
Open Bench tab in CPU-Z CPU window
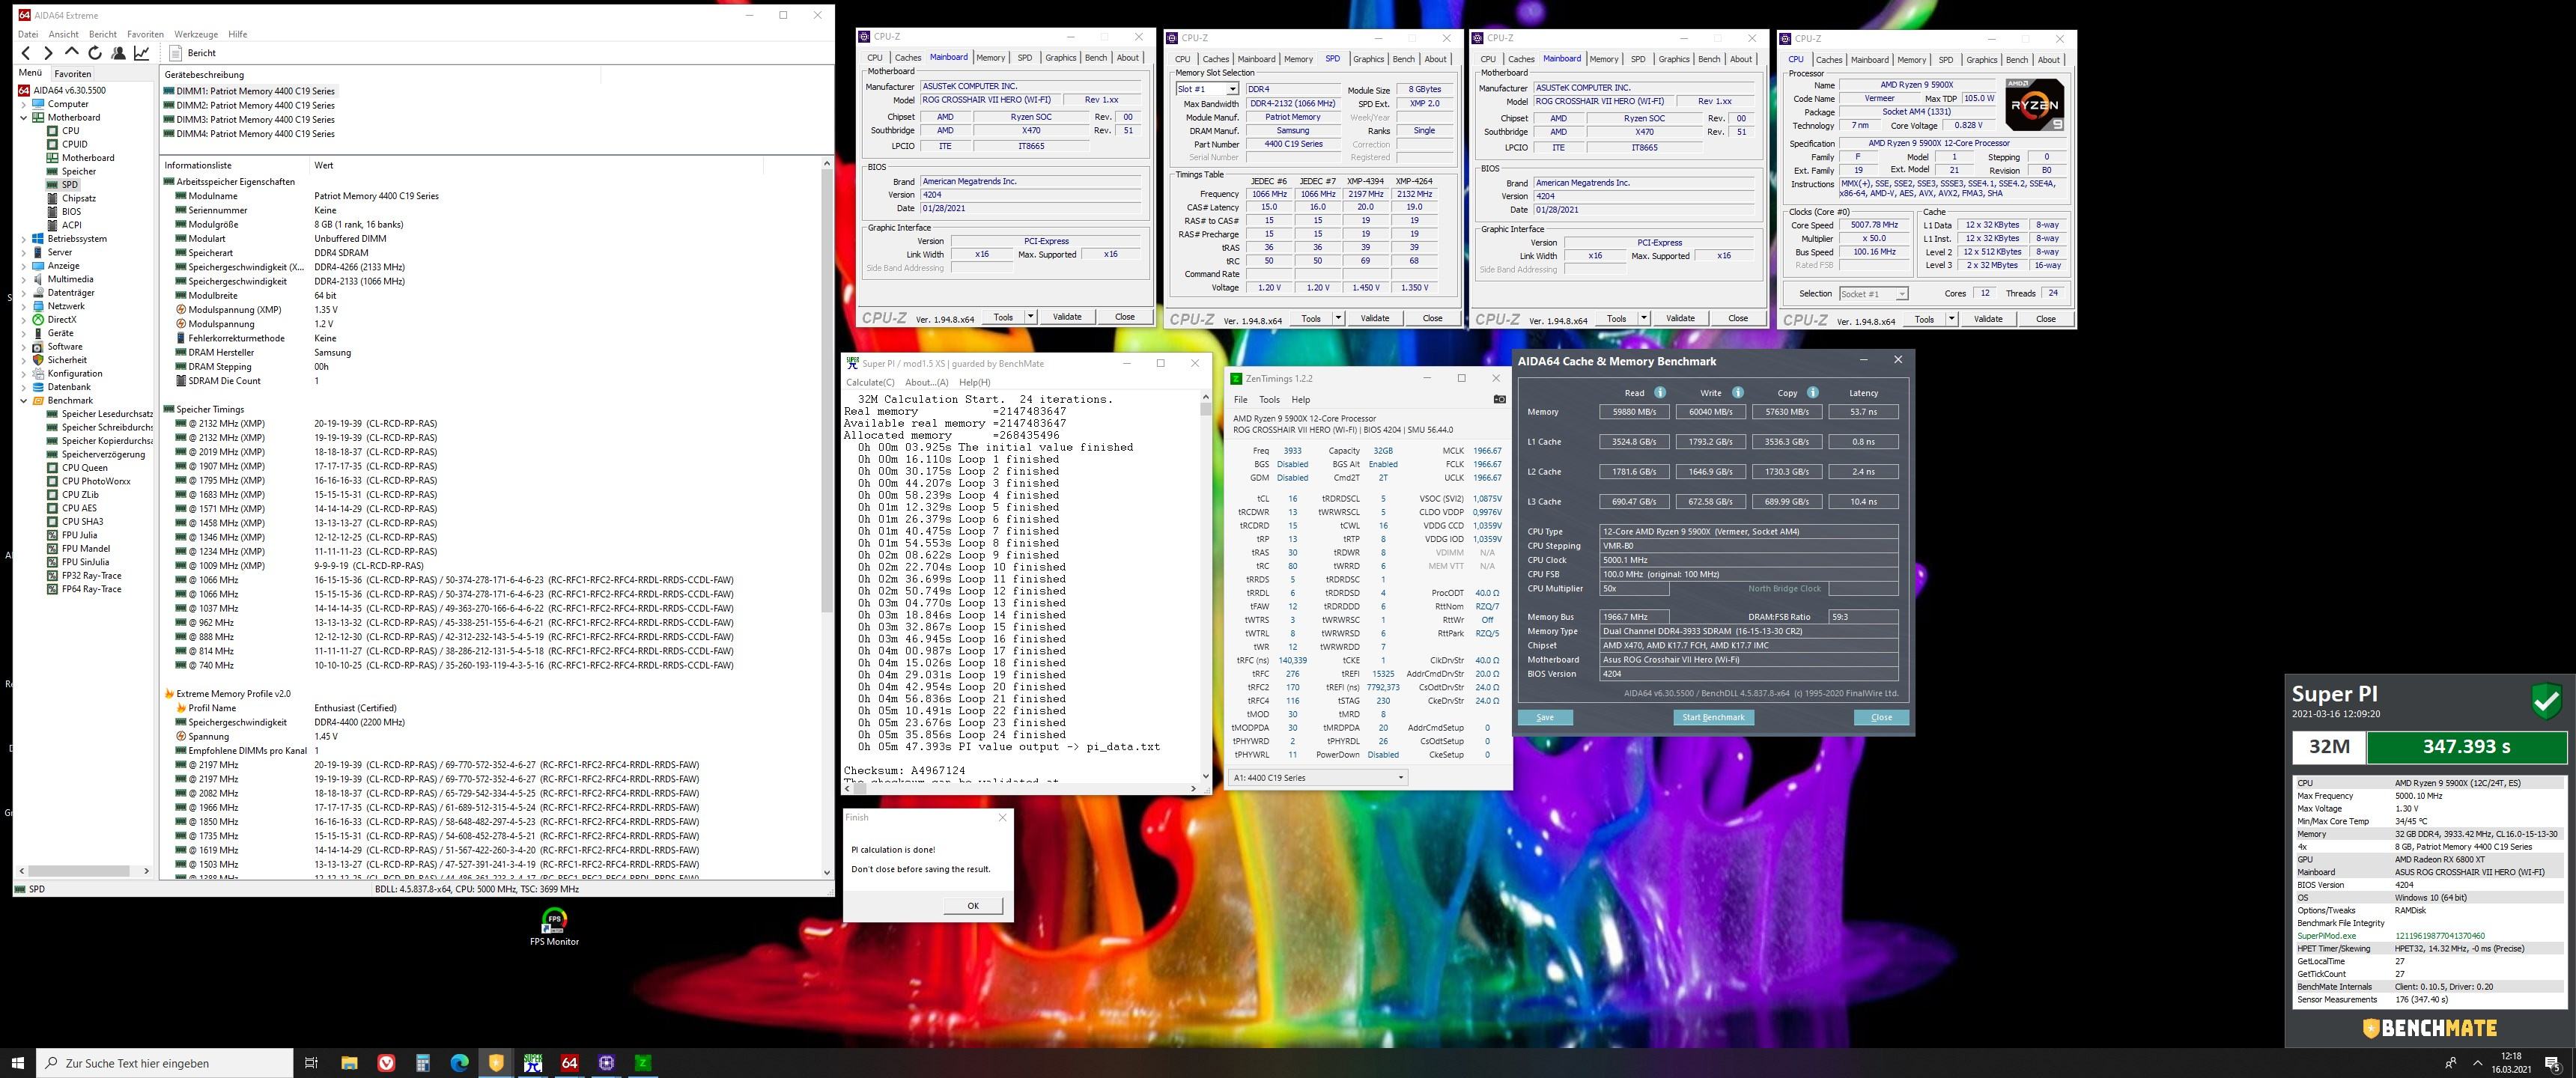click(2017, 59)
